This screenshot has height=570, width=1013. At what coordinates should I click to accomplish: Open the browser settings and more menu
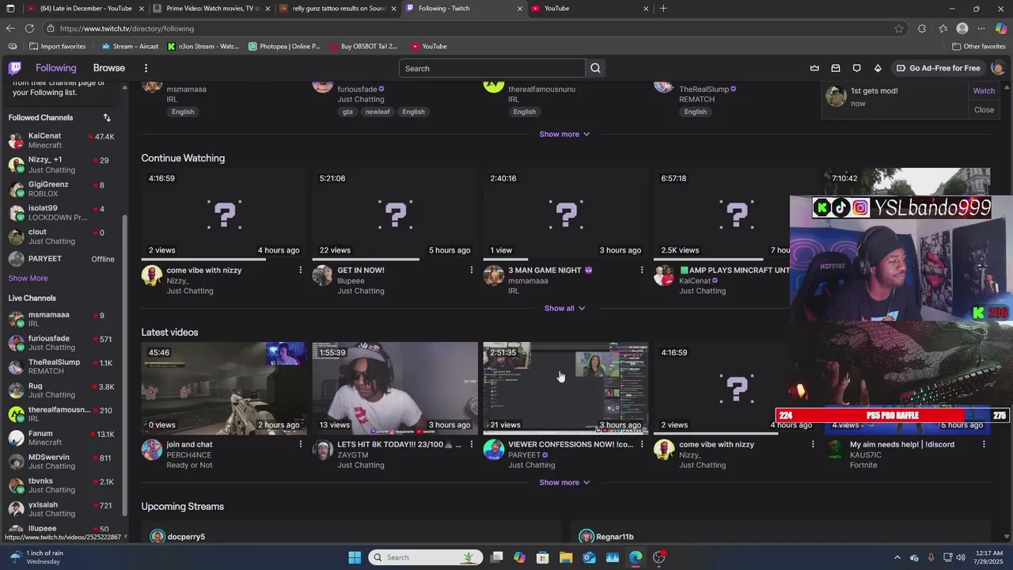tap(981, 28)
